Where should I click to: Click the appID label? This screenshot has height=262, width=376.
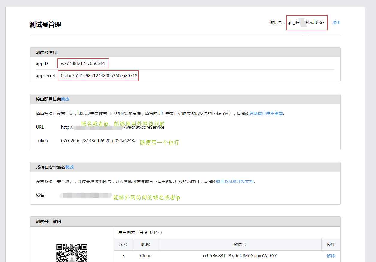click(42, 63)
